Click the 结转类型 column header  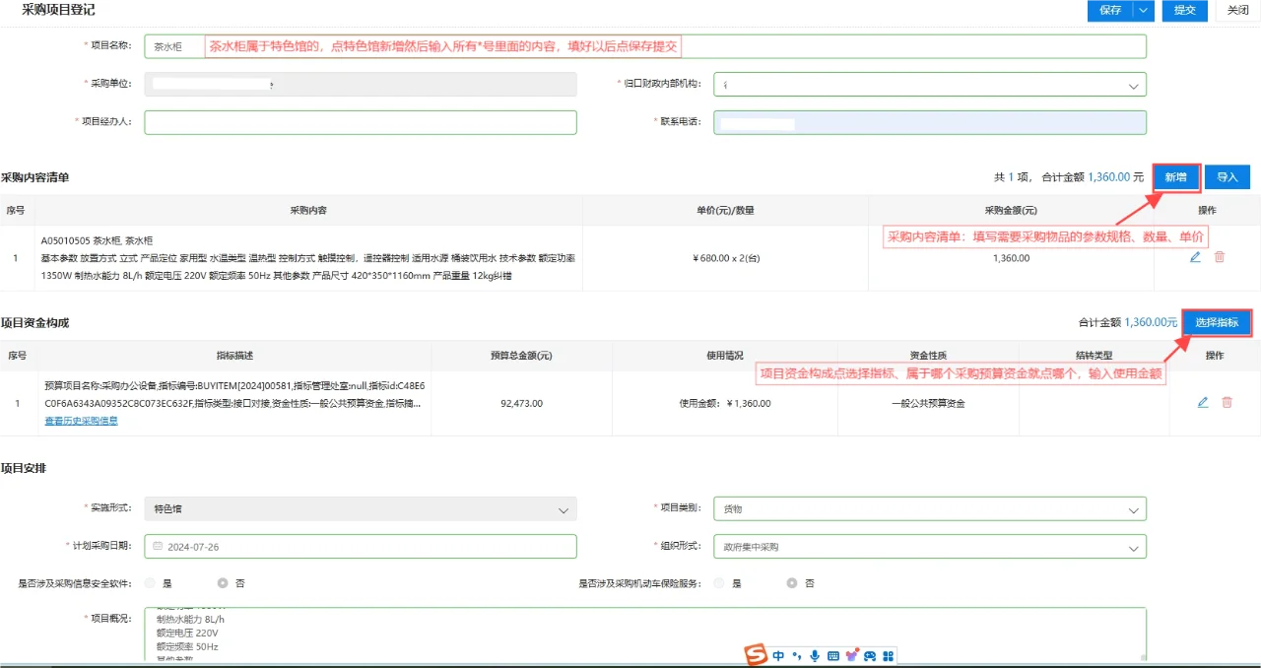[1095, 356]
